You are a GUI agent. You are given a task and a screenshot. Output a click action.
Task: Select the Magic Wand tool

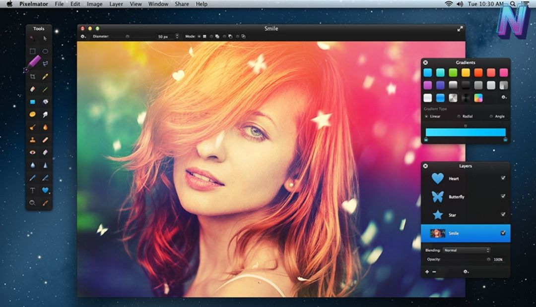pos(32,38)
